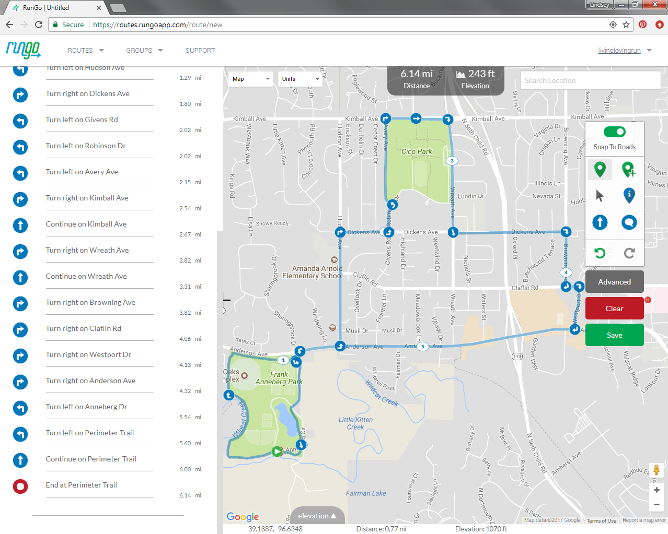This screenshot has width=668, height=534.
Task: Select the blue info point marker tool
Action: [629, 196]
